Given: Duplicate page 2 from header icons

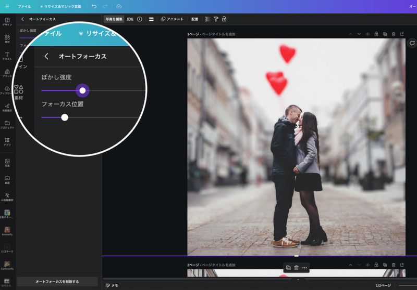Looking at the screenshot, I should point(385,265).
